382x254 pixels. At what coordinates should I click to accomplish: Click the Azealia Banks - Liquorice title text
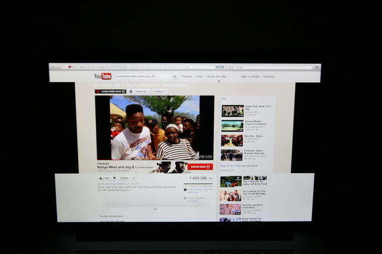256,123
